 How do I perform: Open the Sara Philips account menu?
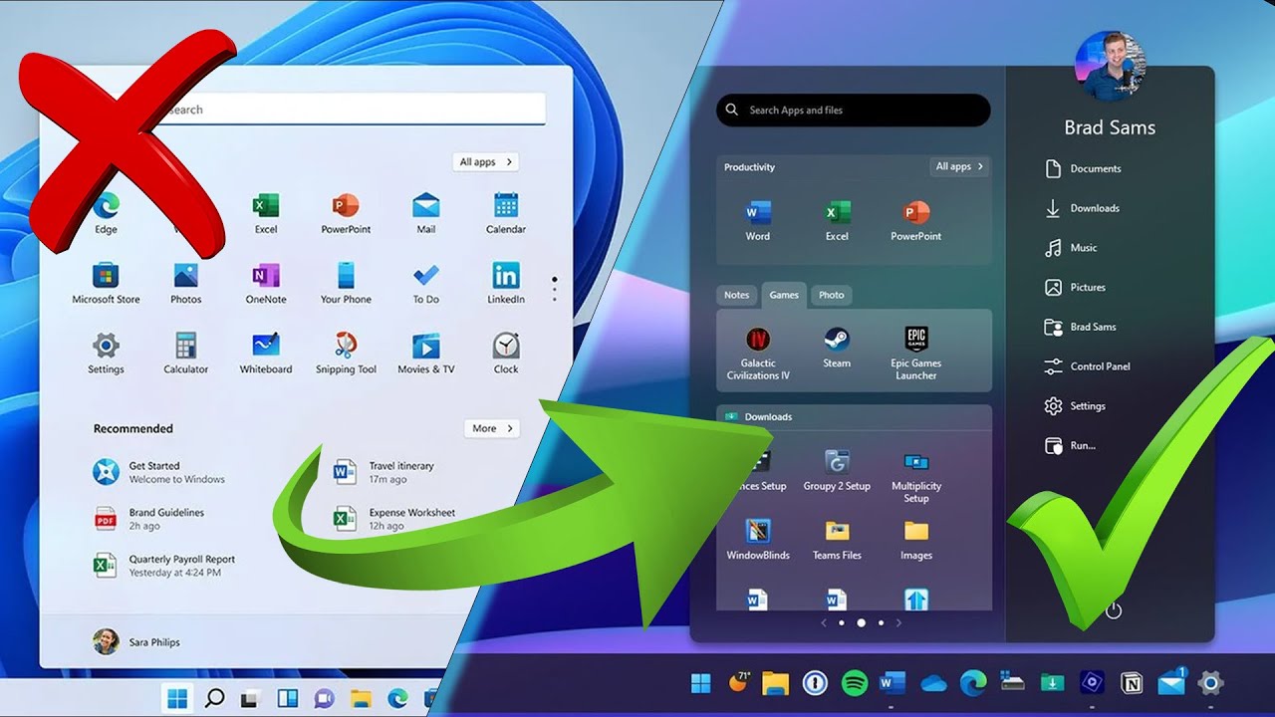tap(136, 642)
